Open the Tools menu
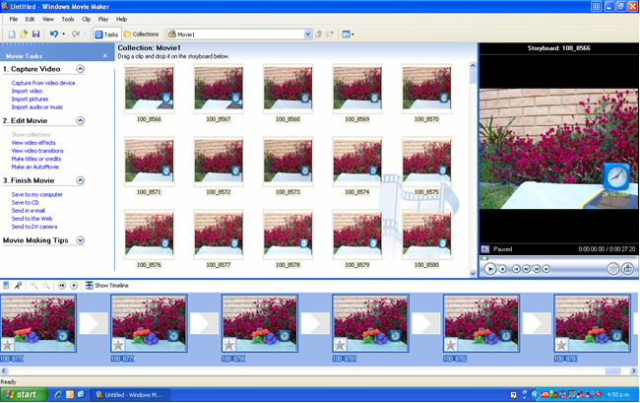Viewport: 640px width, 403px height. 68,19
